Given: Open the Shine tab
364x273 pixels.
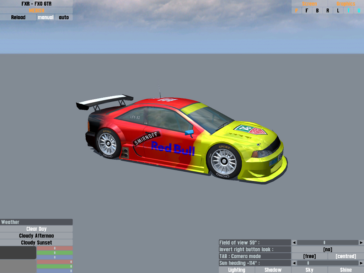Looking at the screenshot, I should click(346, 270).
